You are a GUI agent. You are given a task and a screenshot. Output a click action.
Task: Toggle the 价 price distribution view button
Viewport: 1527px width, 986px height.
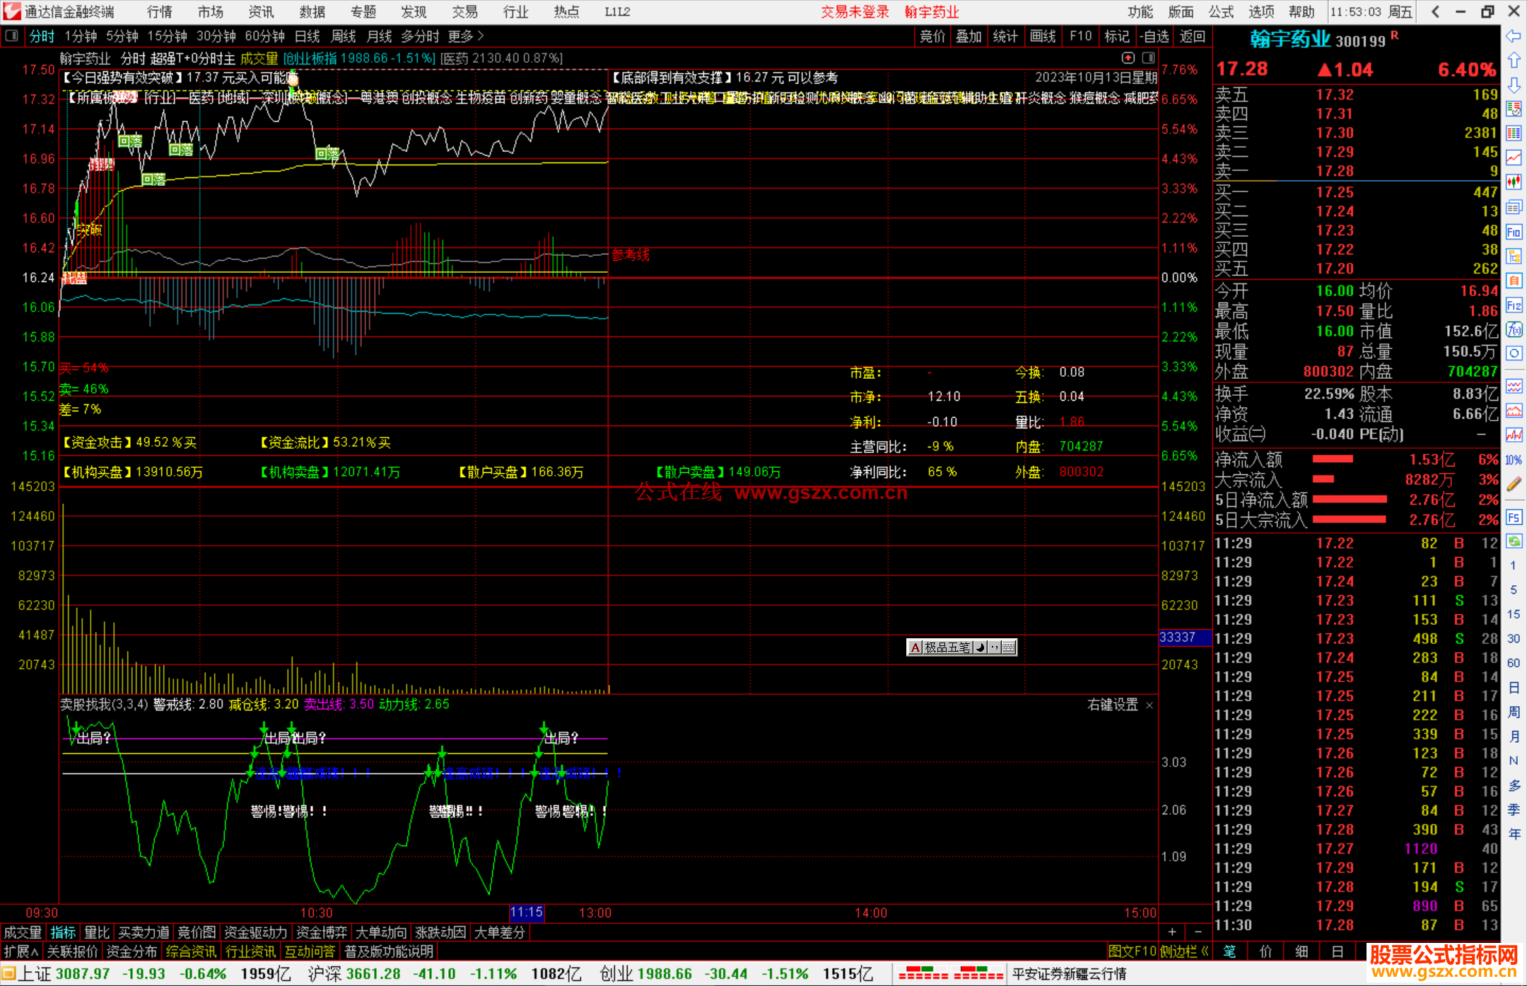(1265, 951)
